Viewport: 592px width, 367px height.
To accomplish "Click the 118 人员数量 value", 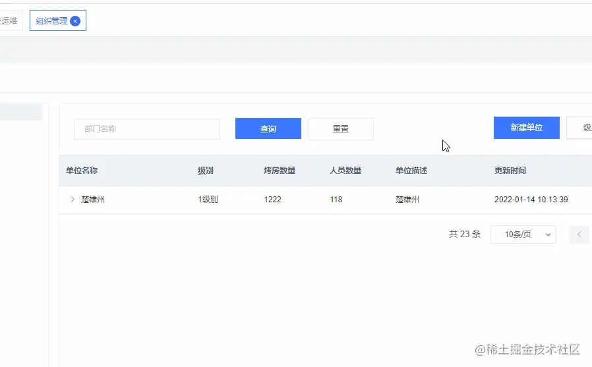I will coord(336,200).
